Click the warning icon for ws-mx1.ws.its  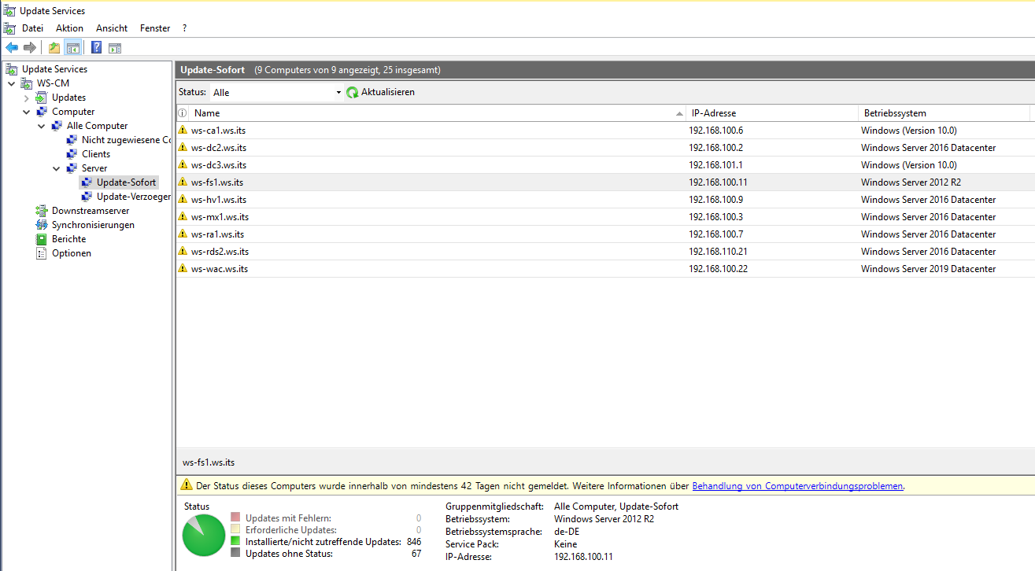183,217
